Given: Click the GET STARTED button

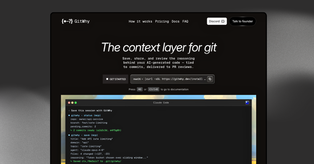Looking at the screenshot, I should click(x=115, y=79).
